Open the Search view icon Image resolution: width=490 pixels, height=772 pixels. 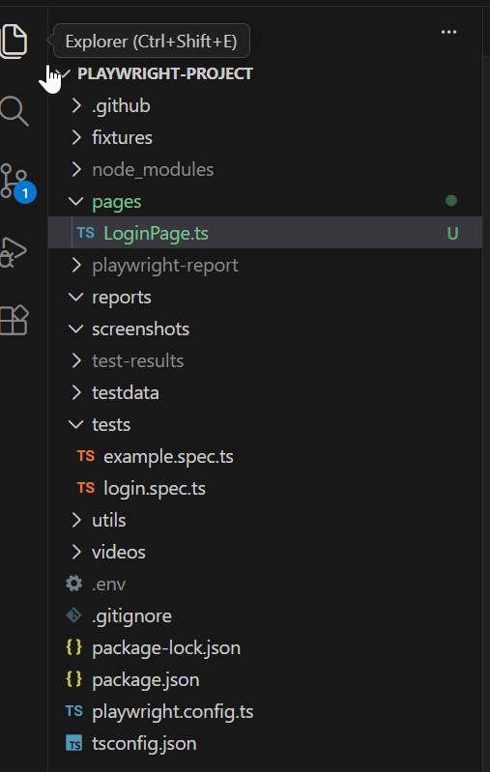[x=14, y=111]
